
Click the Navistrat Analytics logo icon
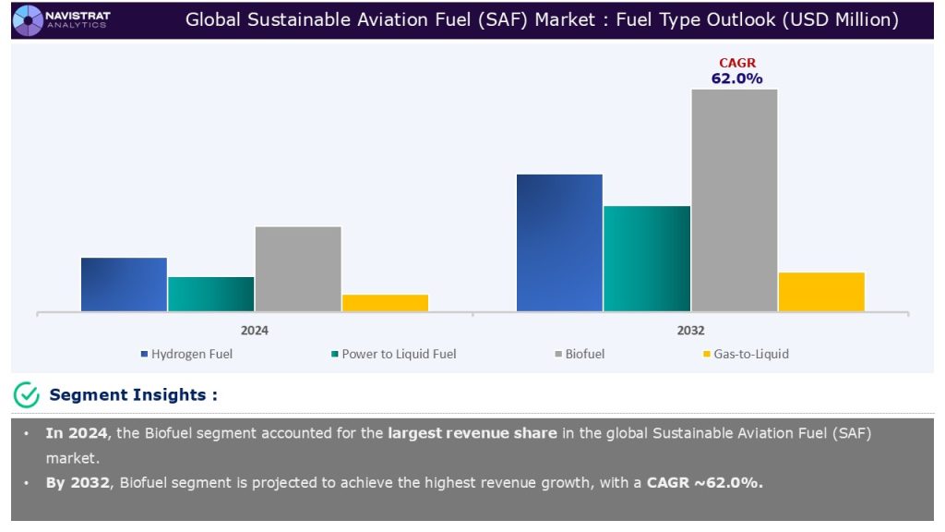[28, 20]
